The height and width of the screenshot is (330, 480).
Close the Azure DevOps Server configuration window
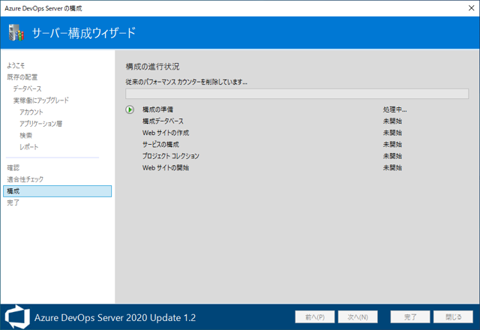tap(471, 8)
